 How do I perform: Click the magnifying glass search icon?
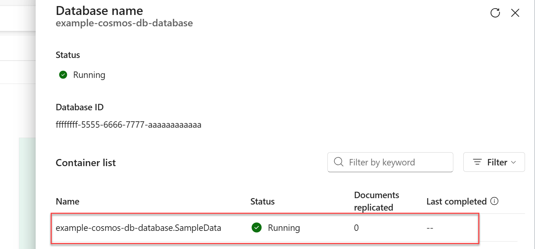click(x=338, y=162)
